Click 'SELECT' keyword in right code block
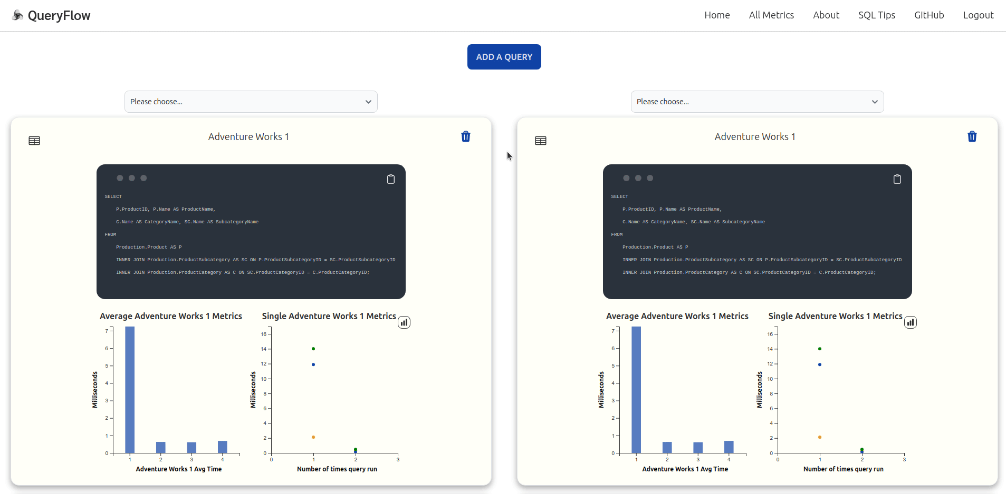Image resolution: width=1006 pixels, height=494 pixels. click(x=619, y=196)
